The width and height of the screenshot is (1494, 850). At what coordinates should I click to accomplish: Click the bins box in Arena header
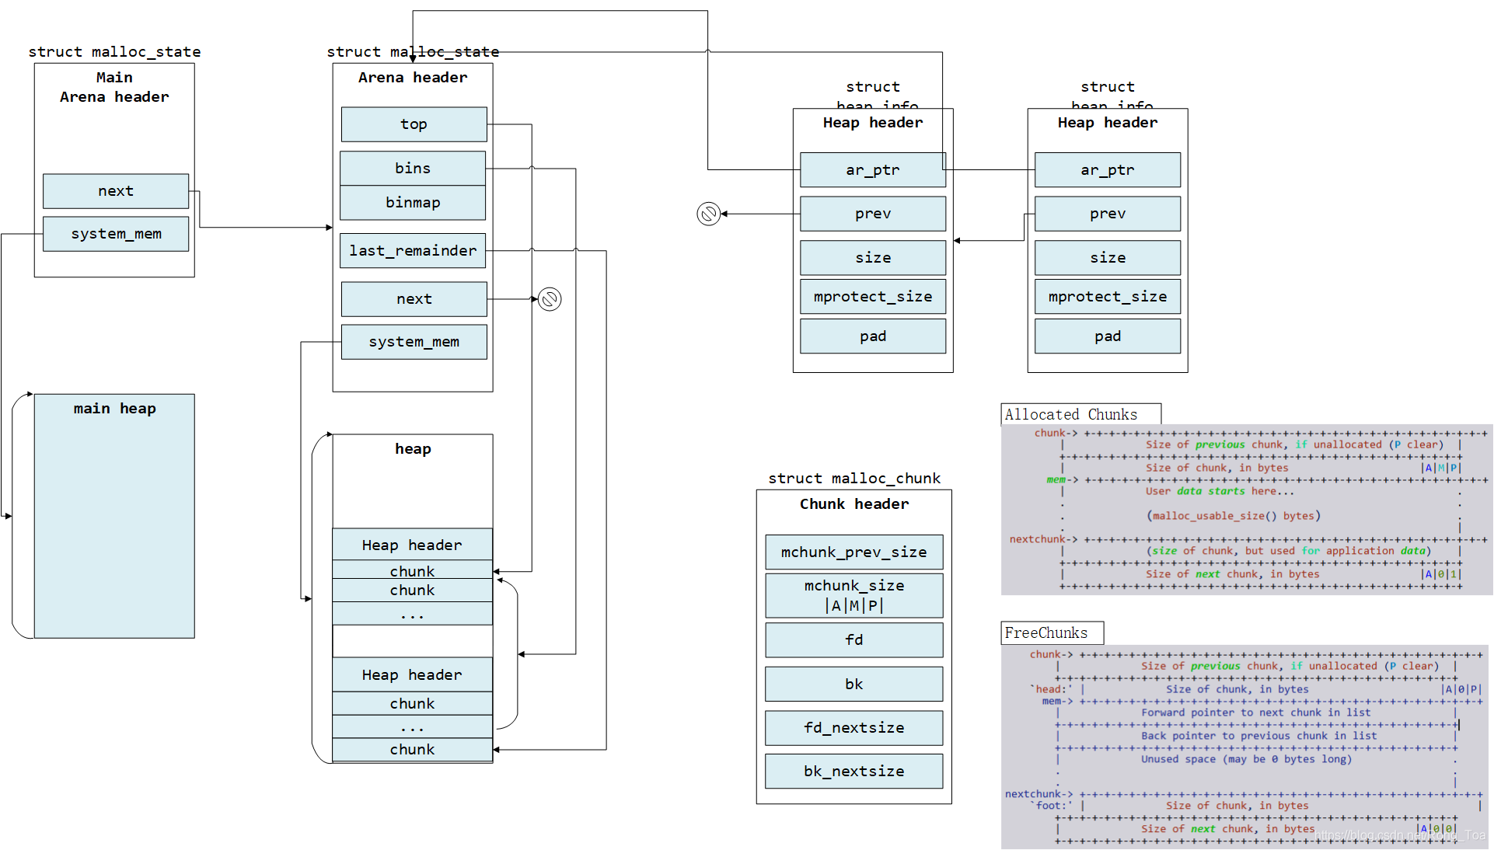tap(412, 169)
